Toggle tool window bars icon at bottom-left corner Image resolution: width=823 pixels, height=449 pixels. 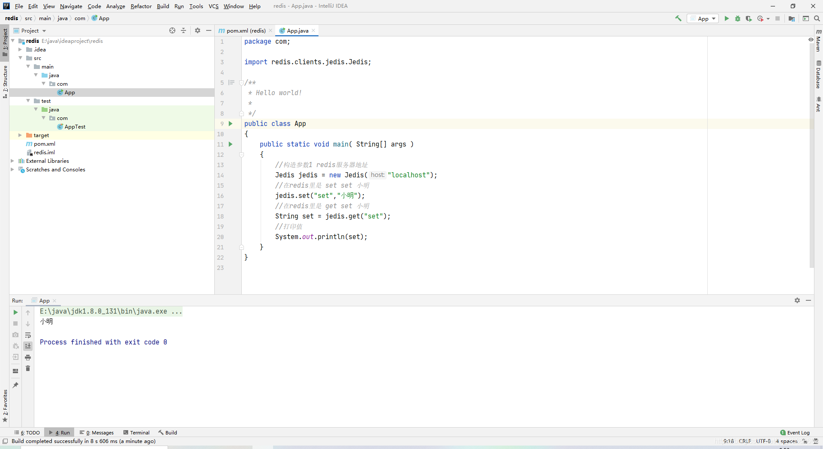(x=5, y=441)
